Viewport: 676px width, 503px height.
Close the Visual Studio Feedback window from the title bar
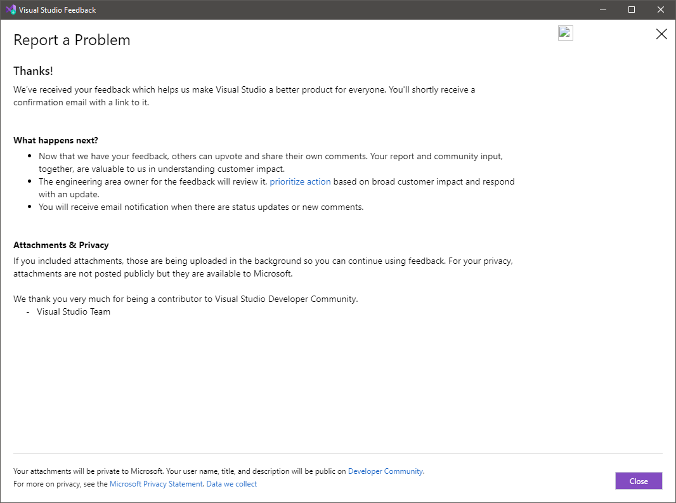[661, 10]
